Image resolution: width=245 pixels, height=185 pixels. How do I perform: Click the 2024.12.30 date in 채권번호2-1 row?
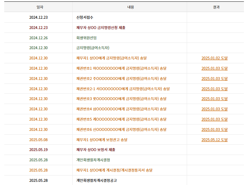click(38, 89)
